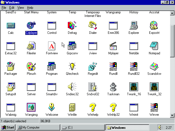Image resolution: width=175 pixels, height=131 pixels.
Task: Open the Edit menu
Action: (x=12, y=8)
